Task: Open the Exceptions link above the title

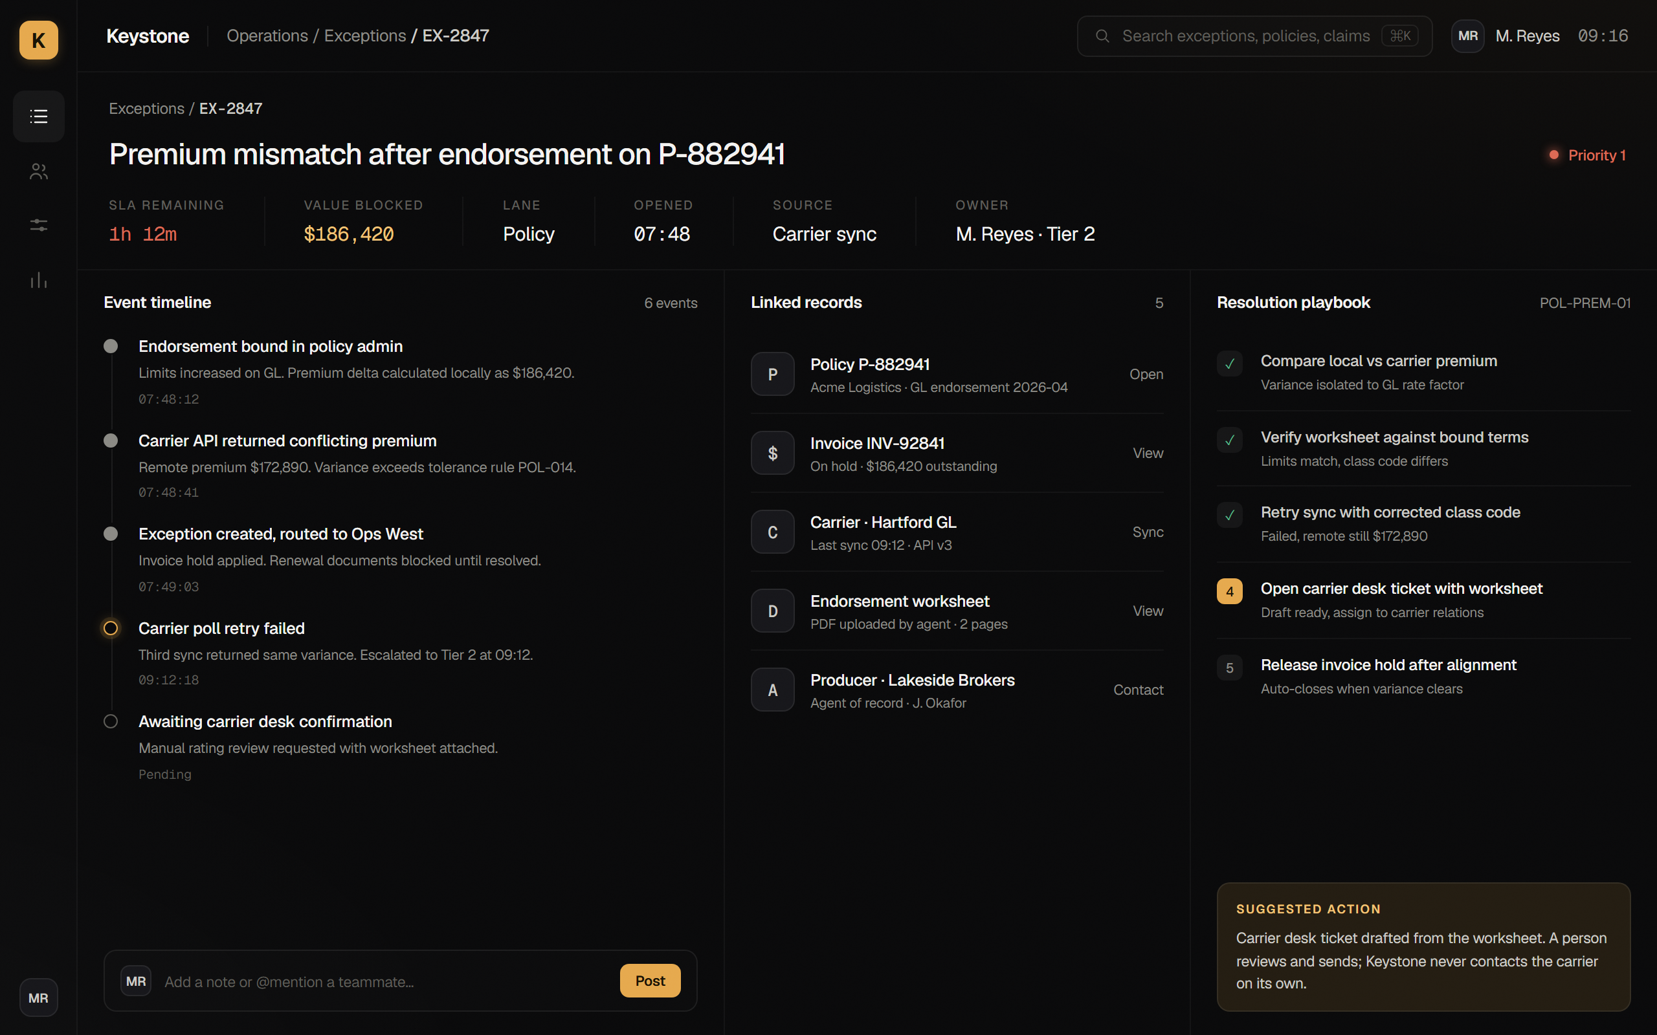Action: tap(146, 109)
